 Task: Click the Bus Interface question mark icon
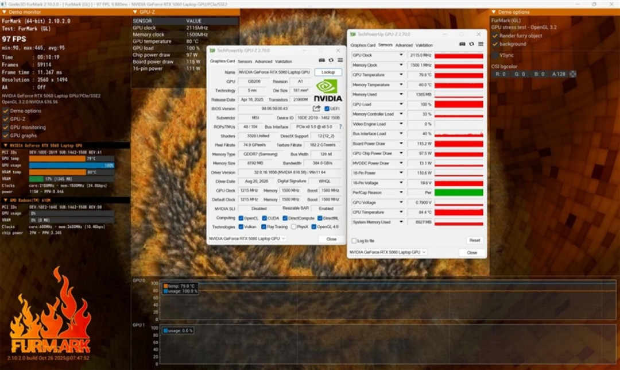(x=340, y=126)
